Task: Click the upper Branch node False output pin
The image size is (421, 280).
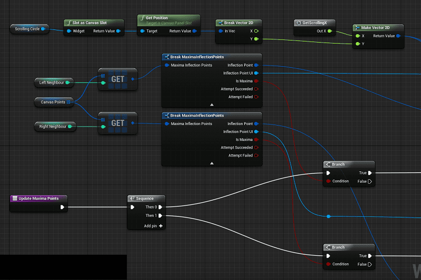Action: tap(370, 181)
